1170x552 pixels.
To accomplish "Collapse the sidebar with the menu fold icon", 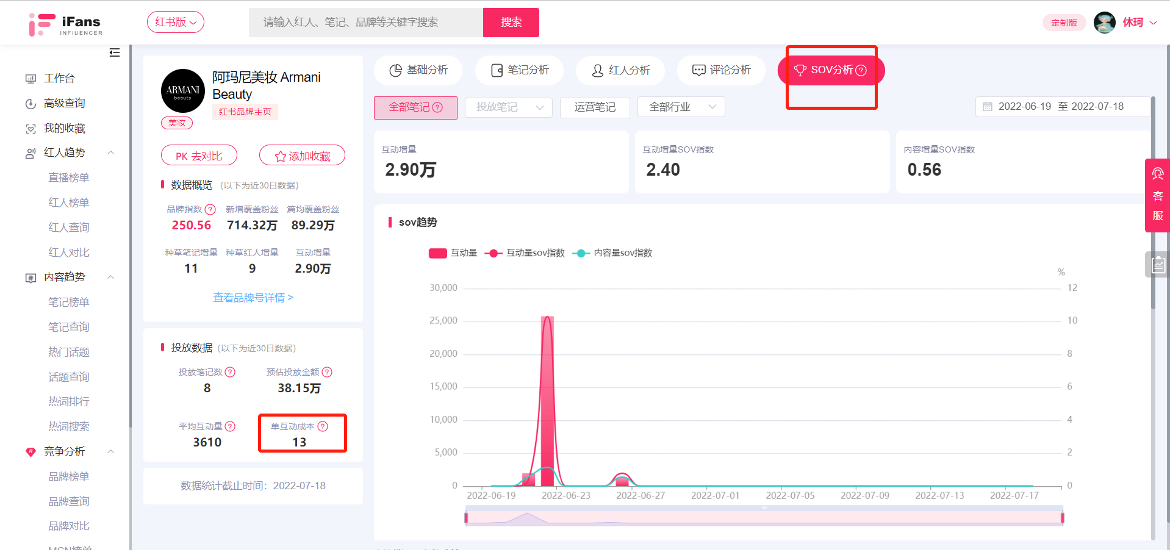I will click(114, 52).
